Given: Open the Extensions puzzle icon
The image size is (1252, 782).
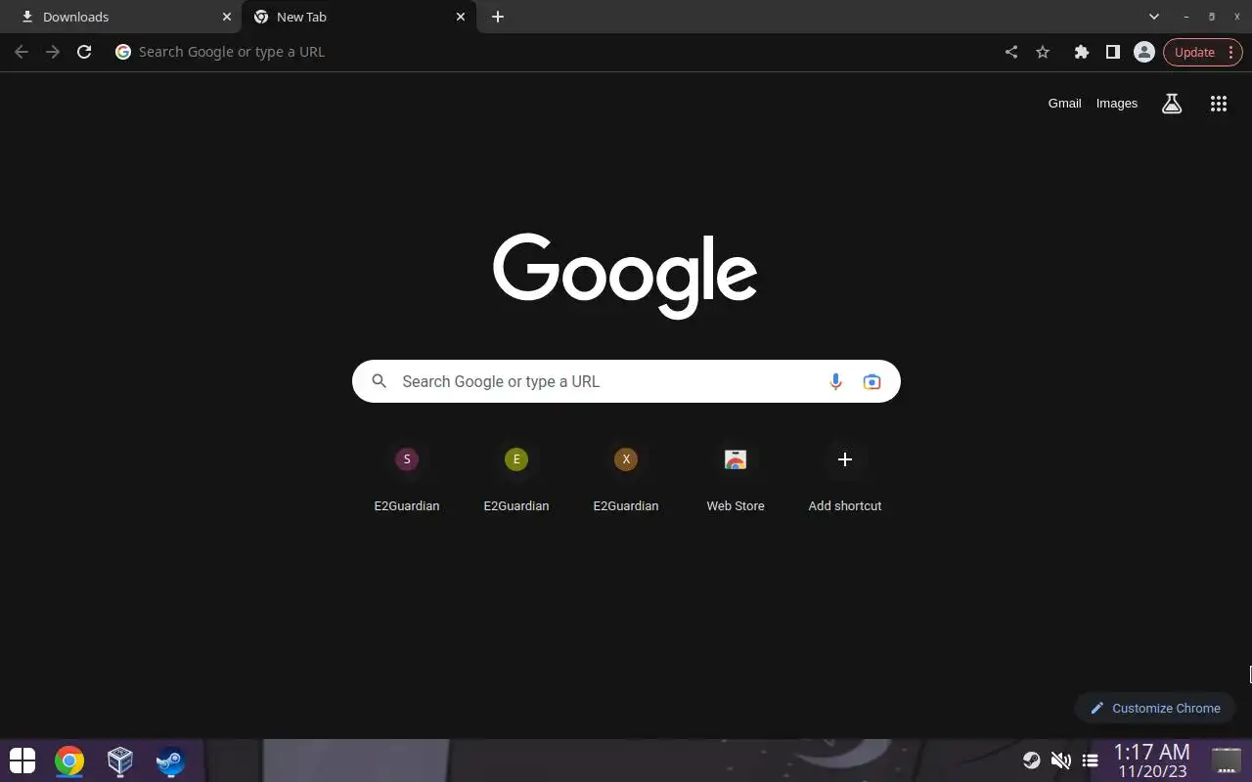Looking at the screenshot, I should pyautogui.click(x=1082, y=52).
